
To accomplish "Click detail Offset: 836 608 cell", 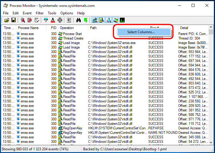I will (193, 74).
